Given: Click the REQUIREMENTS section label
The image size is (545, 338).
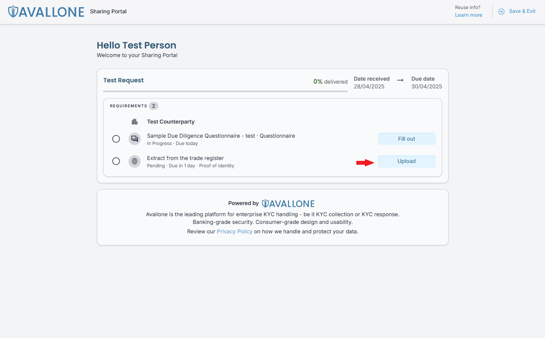Looking at the screenshot, I should point(128,106).
